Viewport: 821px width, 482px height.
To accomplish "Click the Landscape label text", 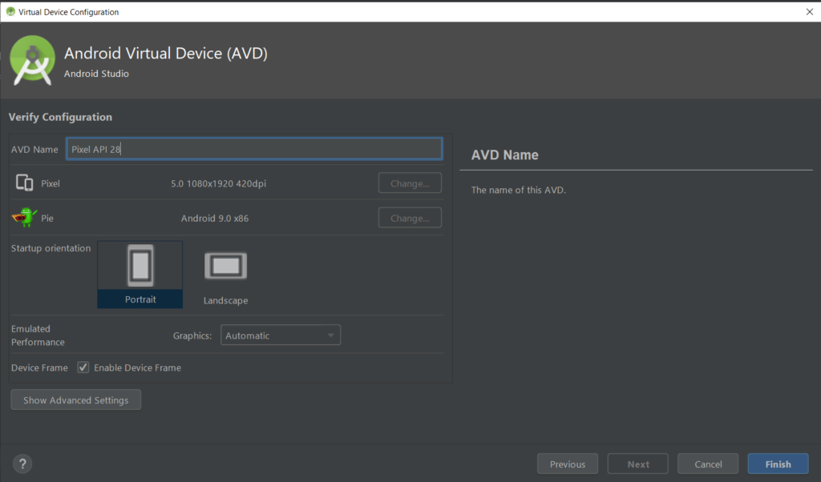I will click(x=225, y=300).
